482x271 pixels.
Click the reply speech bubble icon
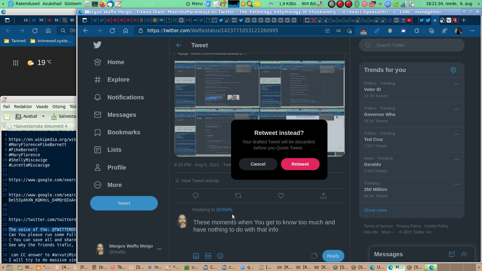click(196, 196)
